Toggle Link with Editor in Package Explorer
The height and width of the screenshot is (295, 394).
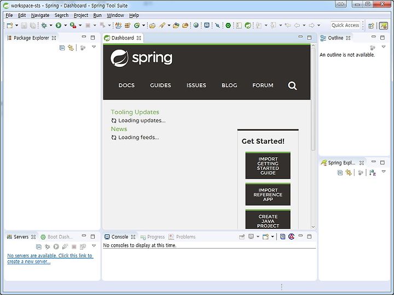[71, 48]
